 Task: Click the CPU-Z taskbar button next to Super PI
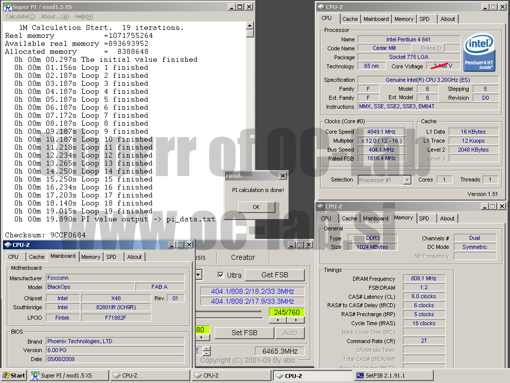(x=150, y=376)
